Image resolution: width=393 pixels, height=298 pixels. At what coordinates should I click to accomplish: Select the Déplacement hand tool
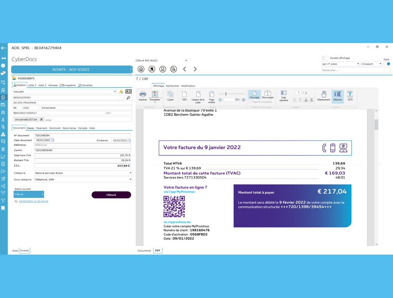(x=323, y=96)
